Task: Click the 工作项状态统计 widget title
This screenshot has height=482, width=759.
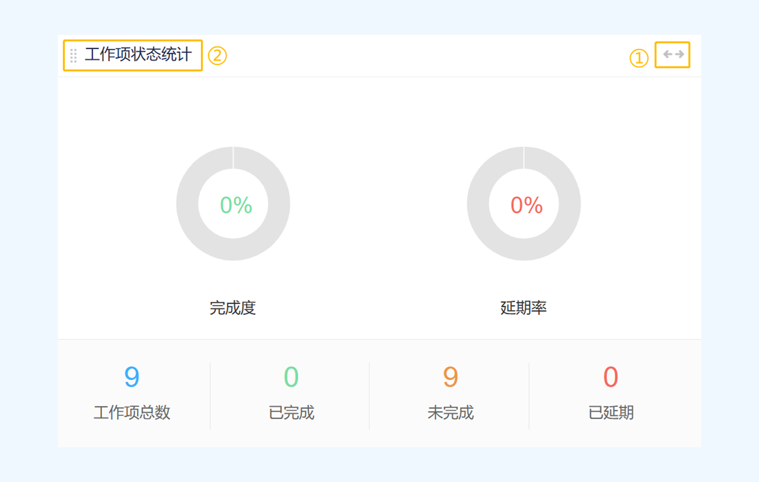Action: [x=138, y=54]
